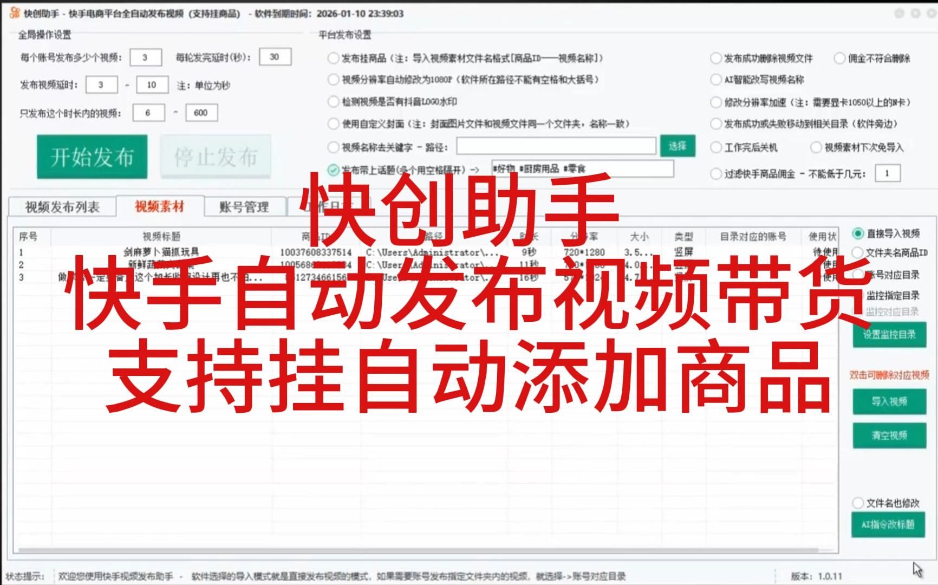Click the keyword path input field

[556, 146]
